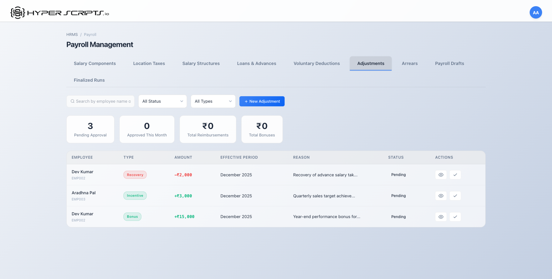Viewport: 552px width, 279px height.
Task: View Aradhna Pal's Incentive adjustment details
Action: click(441, 196)
